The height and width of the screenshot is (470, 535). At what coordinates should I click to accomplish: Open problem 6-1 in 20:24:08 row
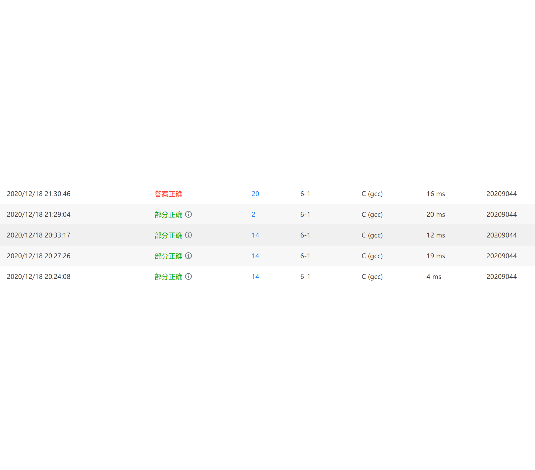(x=305, y=277)
